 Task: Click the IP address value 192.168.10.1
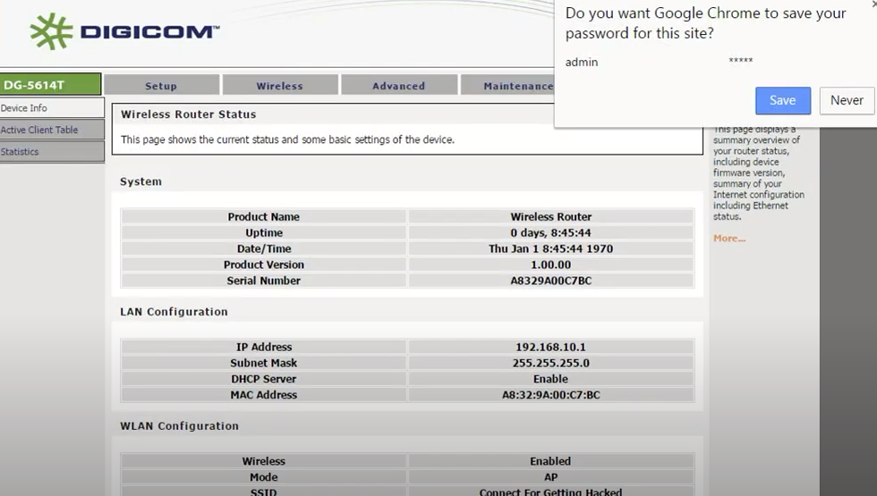click(550, 347)
